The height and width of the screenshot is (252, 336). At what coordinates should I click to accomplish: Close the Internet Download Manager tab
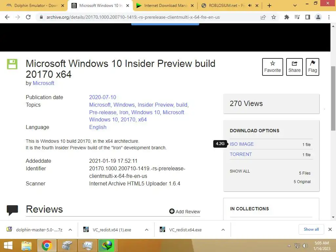coord(192,6)
